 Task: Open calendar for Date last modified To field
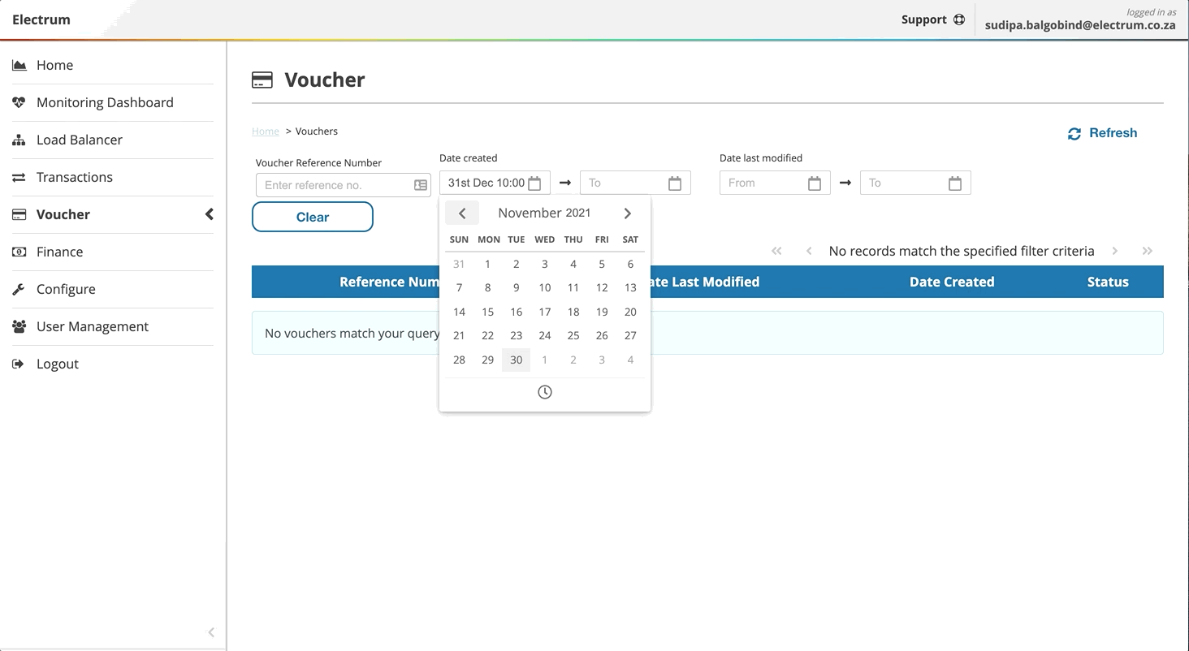[954, 183]
